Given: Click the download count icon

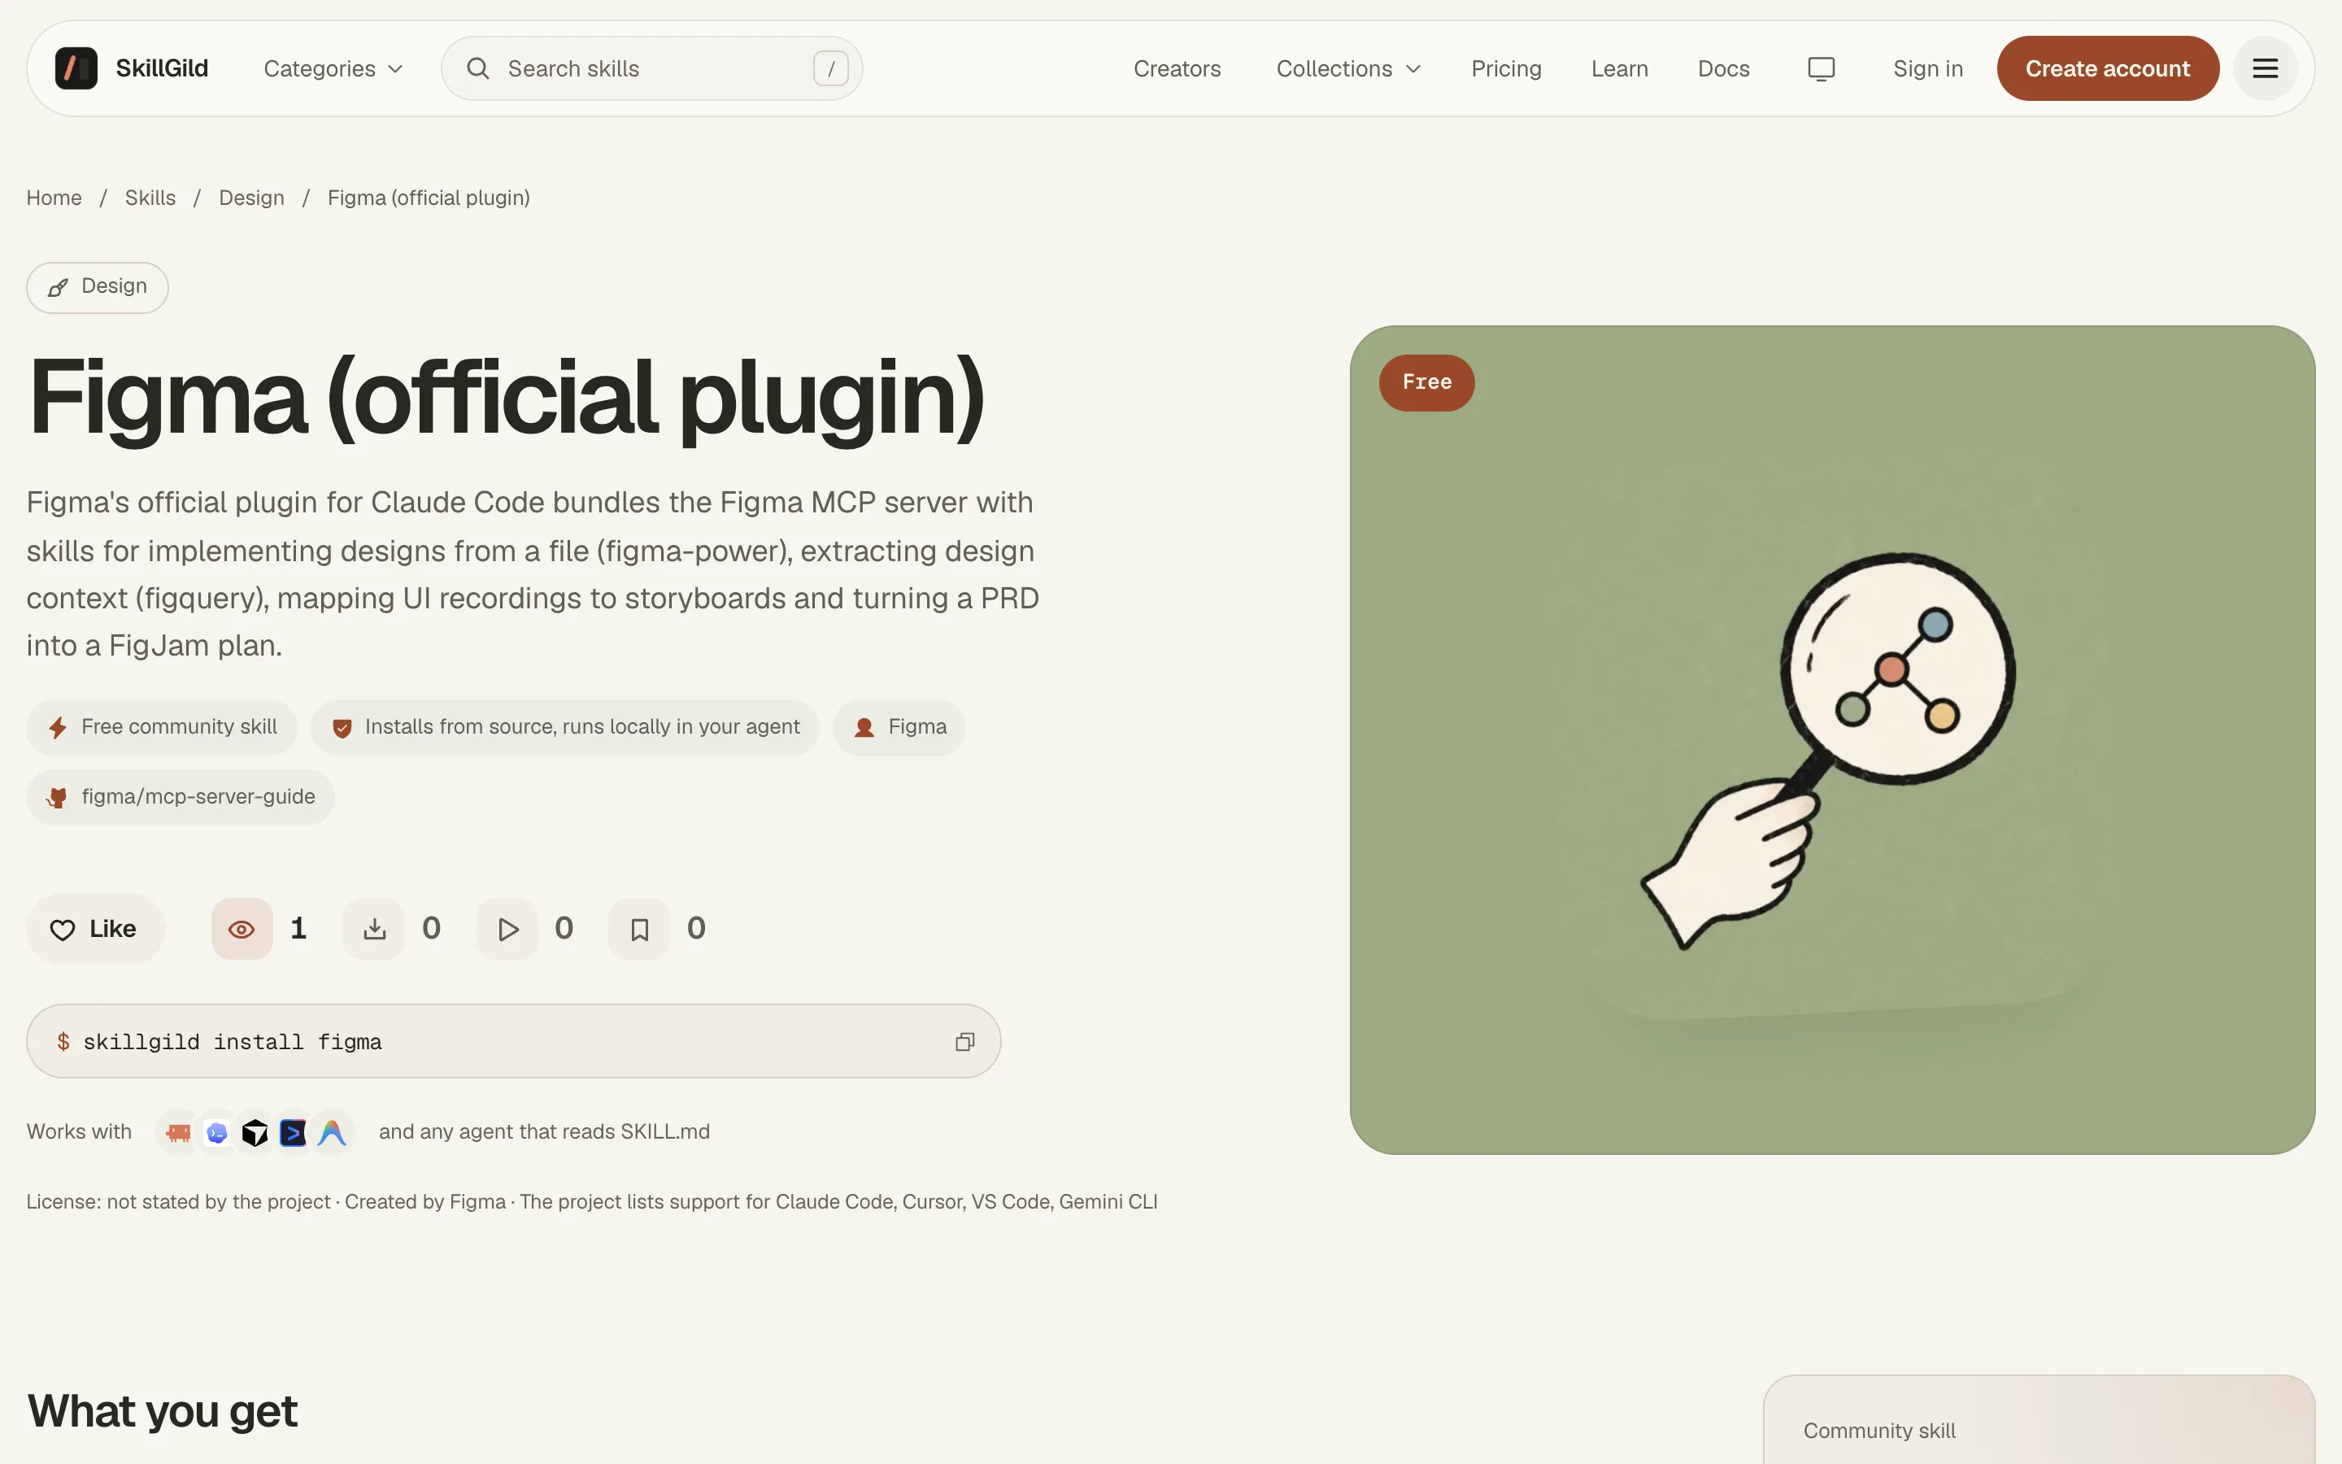Looking at the screenshot, I should click(375, 930).
